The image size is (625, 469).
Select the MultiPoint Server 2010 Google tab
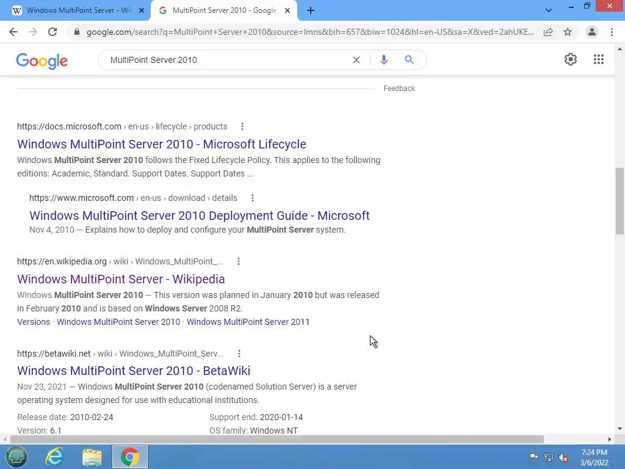pyautogui.click(x=224, y=11)
